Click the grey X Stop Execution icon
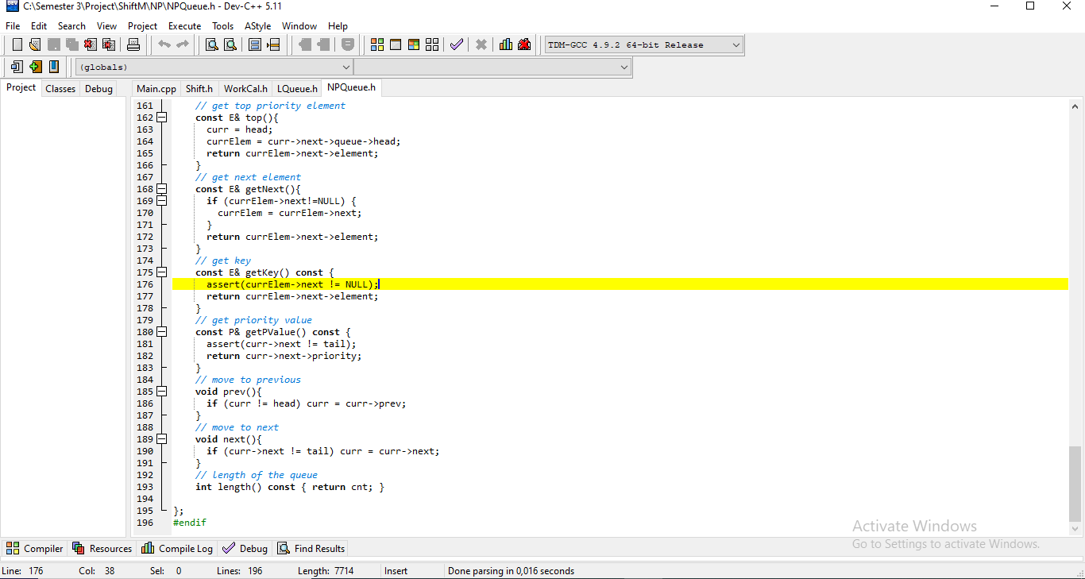1085x579 pixels. (x=481, y=44)
